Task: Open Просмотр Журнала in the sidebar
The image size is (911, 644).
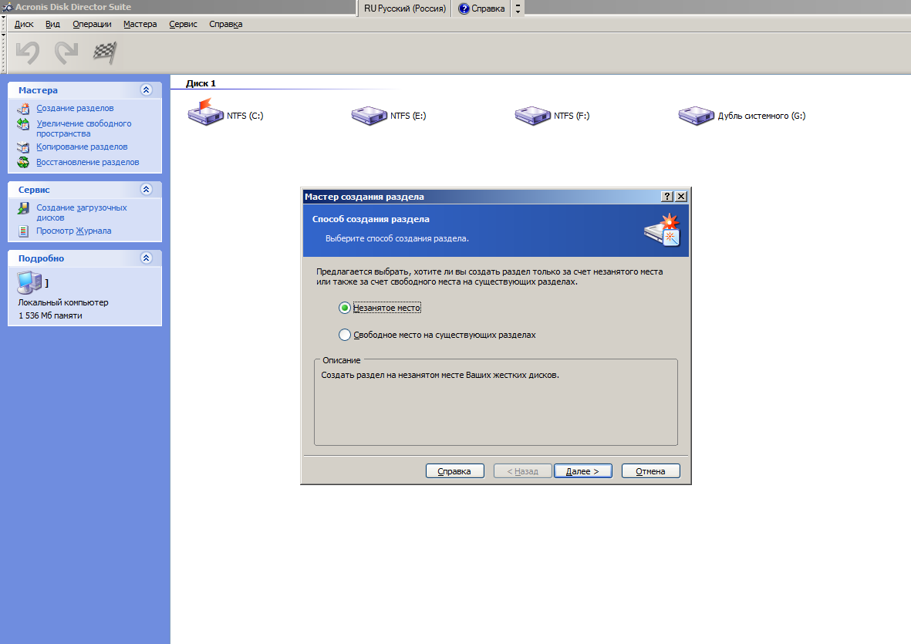Action: [x=73, y=231]
